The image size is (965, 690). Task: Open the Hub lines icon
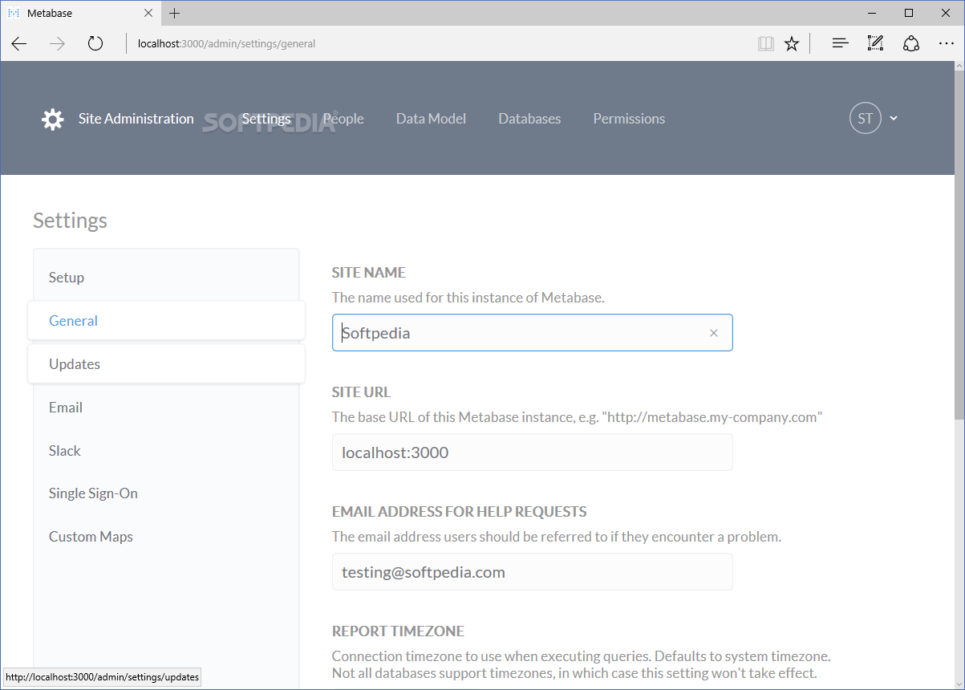pyautogui.click(x=840, y=43)
